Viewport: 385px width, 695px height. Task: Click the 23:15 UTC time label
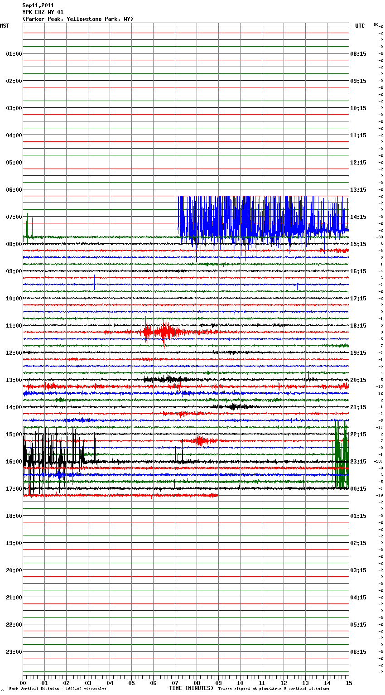click(358, 462)
